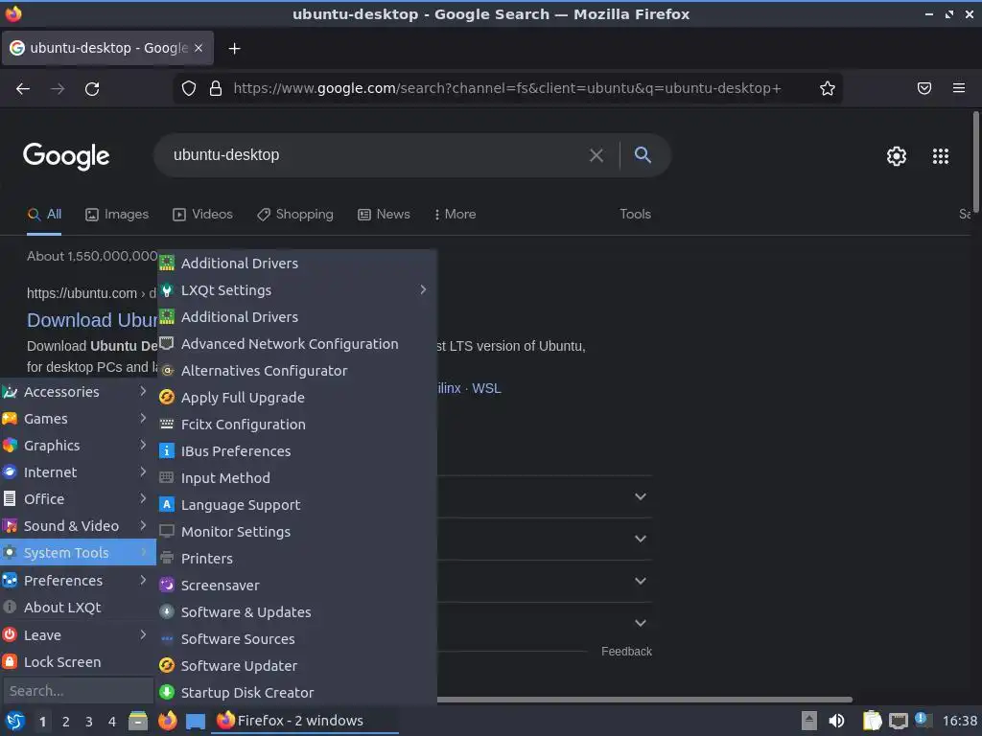Viewport: 982px width, 736px height.
Task: Select Monitor Settings menu entry
Action: tap(297, 532)
